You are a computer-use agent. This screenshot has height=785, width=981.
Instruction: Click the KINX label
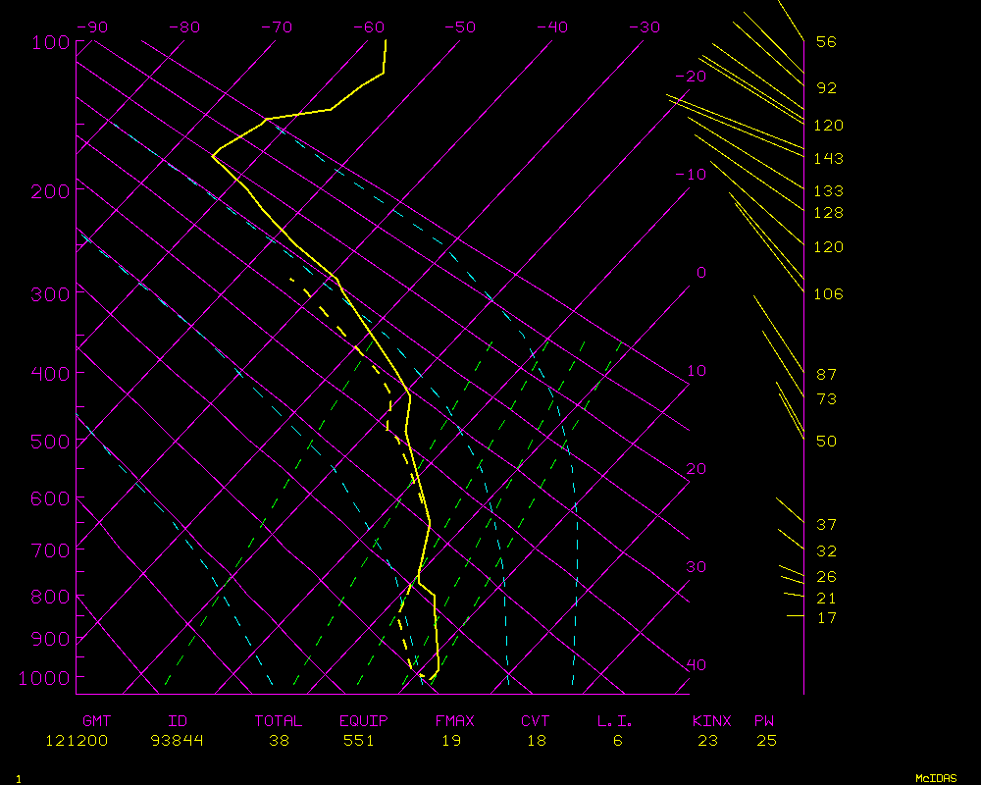pyautogui.click(x=711, y=721)
